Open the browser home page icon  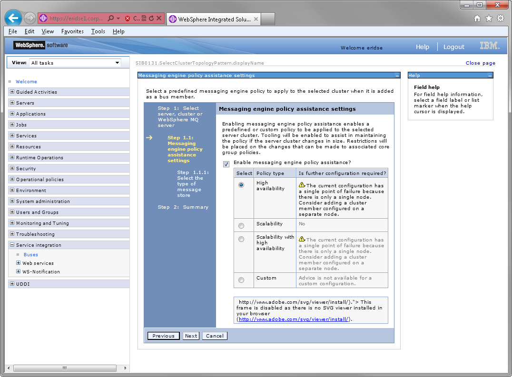pyautogui.click(x=477, y=19)
